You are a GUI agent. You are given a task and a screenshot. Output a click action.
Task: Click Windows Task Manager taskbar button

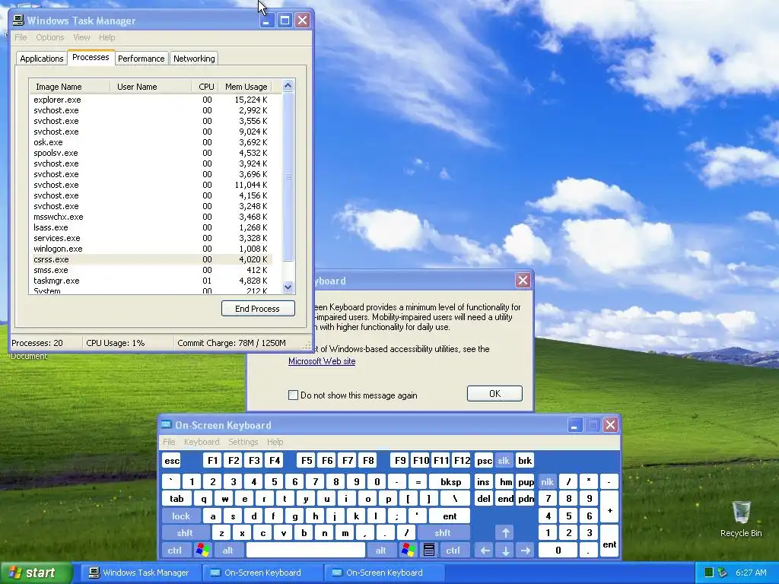coord(139,573)
